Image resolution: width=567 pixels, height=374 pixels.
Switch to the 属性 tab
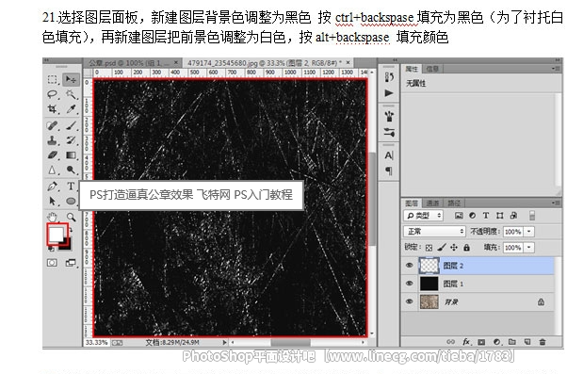pos(412,69)
